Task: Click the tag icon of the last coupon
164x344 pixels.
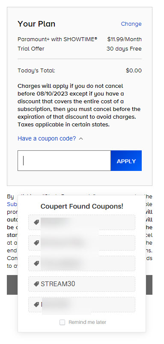Action: (36, 305)
